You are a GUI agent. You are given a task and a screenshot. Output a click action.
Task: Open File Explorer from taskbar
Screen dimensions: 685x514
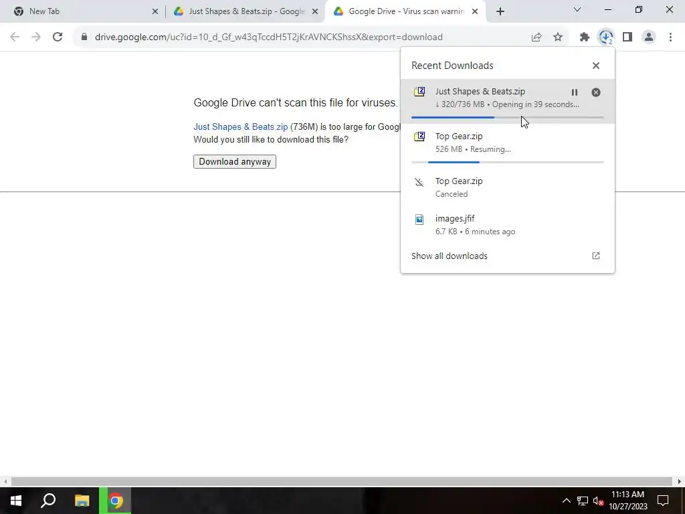click(x=82, y=501)
